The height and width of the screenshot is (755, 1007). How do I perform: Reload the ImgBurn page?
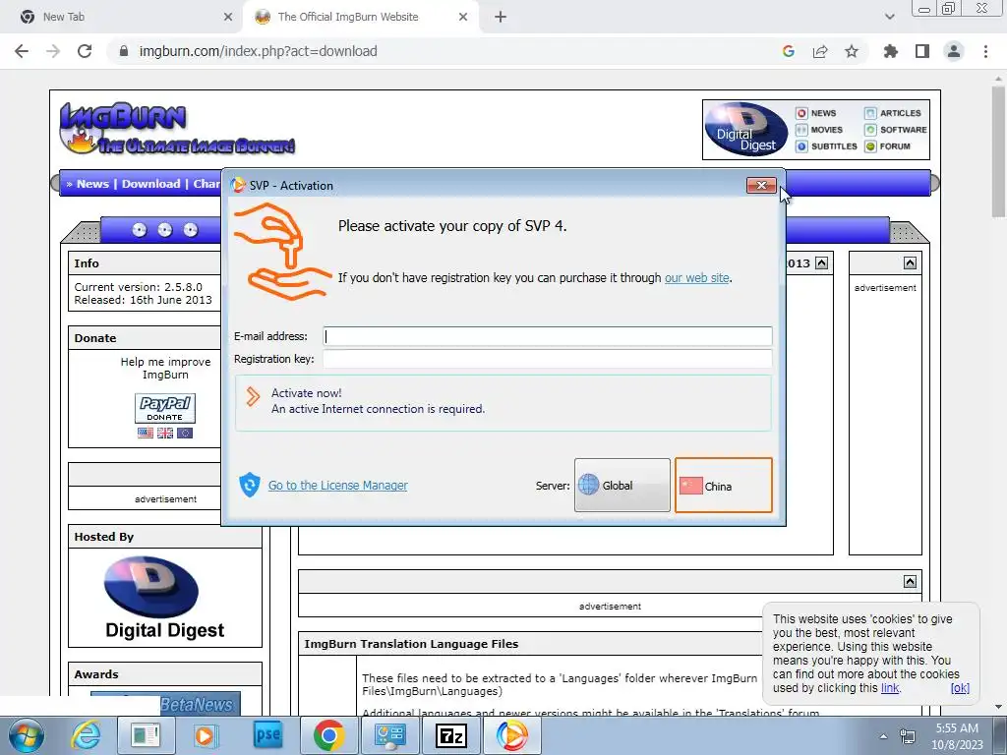[85, 51]
